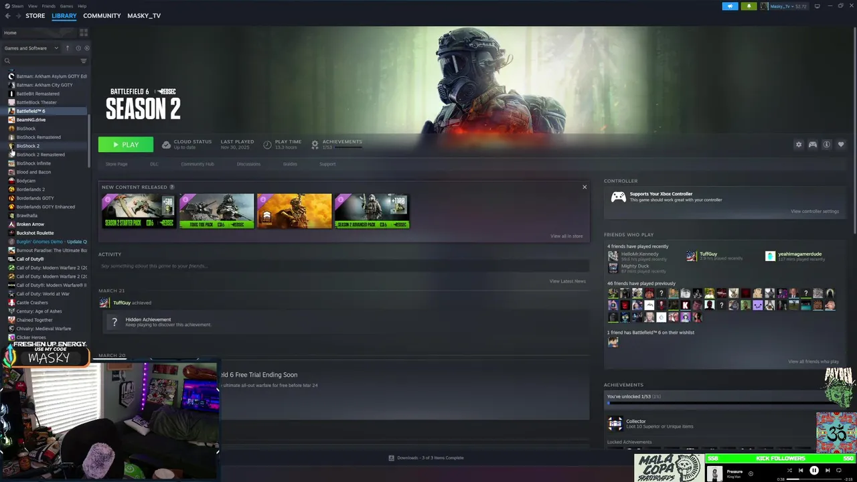Click the achievements trophy icon near Play
Image resolution: width=857 pixels, height=482 pixels.
(315, 145)
